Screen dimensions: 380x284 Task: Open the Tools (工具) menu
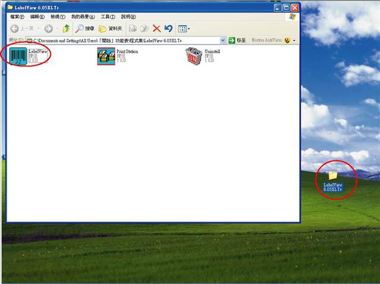point(108,17)
